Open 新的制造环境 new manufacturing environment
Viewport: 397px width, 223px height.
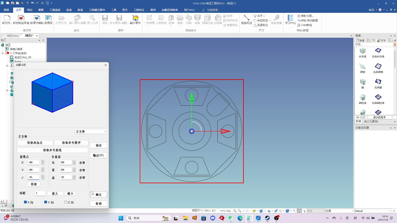tap(21, 20)
